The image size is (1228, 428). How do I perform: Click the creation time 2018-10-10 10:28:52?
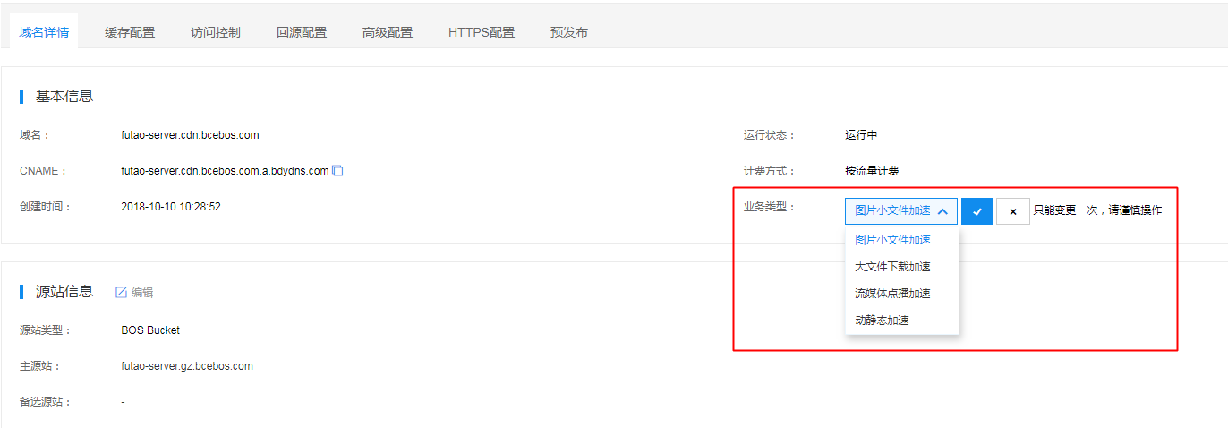pyautogui.click(x=171, y=207)
